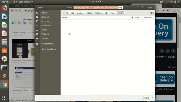Sort files by Modified column
The height and width of the screenshot is (102, 181).
(x=148, y=18)
